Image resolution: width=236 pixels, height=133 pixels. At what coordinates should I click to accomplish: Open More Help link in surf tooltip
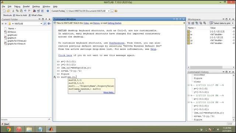[x=109, y=92]
